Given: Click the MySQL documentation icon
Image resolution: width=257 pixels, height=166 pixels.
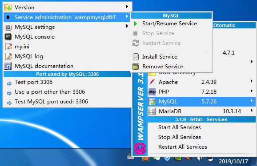Looking at the screenshot, I should (x=8, y=66).
